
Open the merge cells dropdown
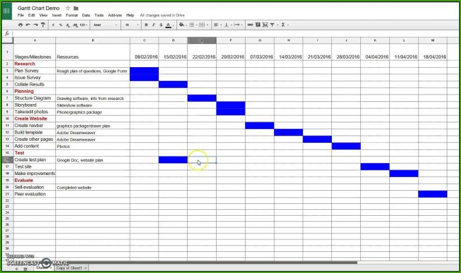click(203, 25)
